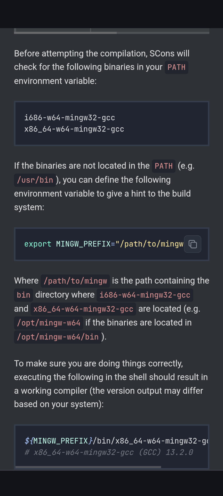
Task: Click the 'export' keyword in code block
Action: point(38,244)
